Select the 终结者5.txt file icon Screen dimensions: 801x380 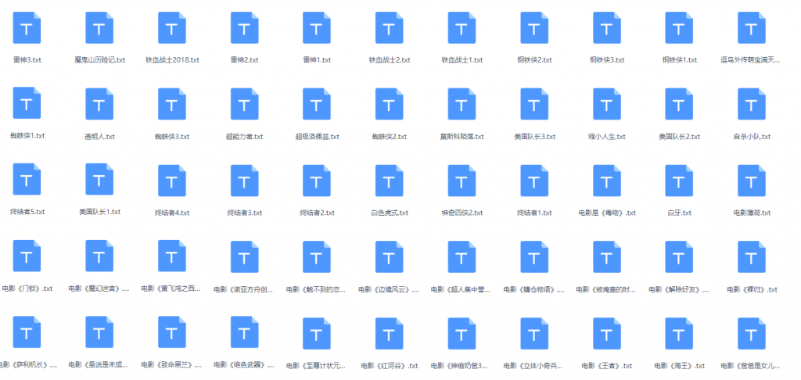point(27,179)
